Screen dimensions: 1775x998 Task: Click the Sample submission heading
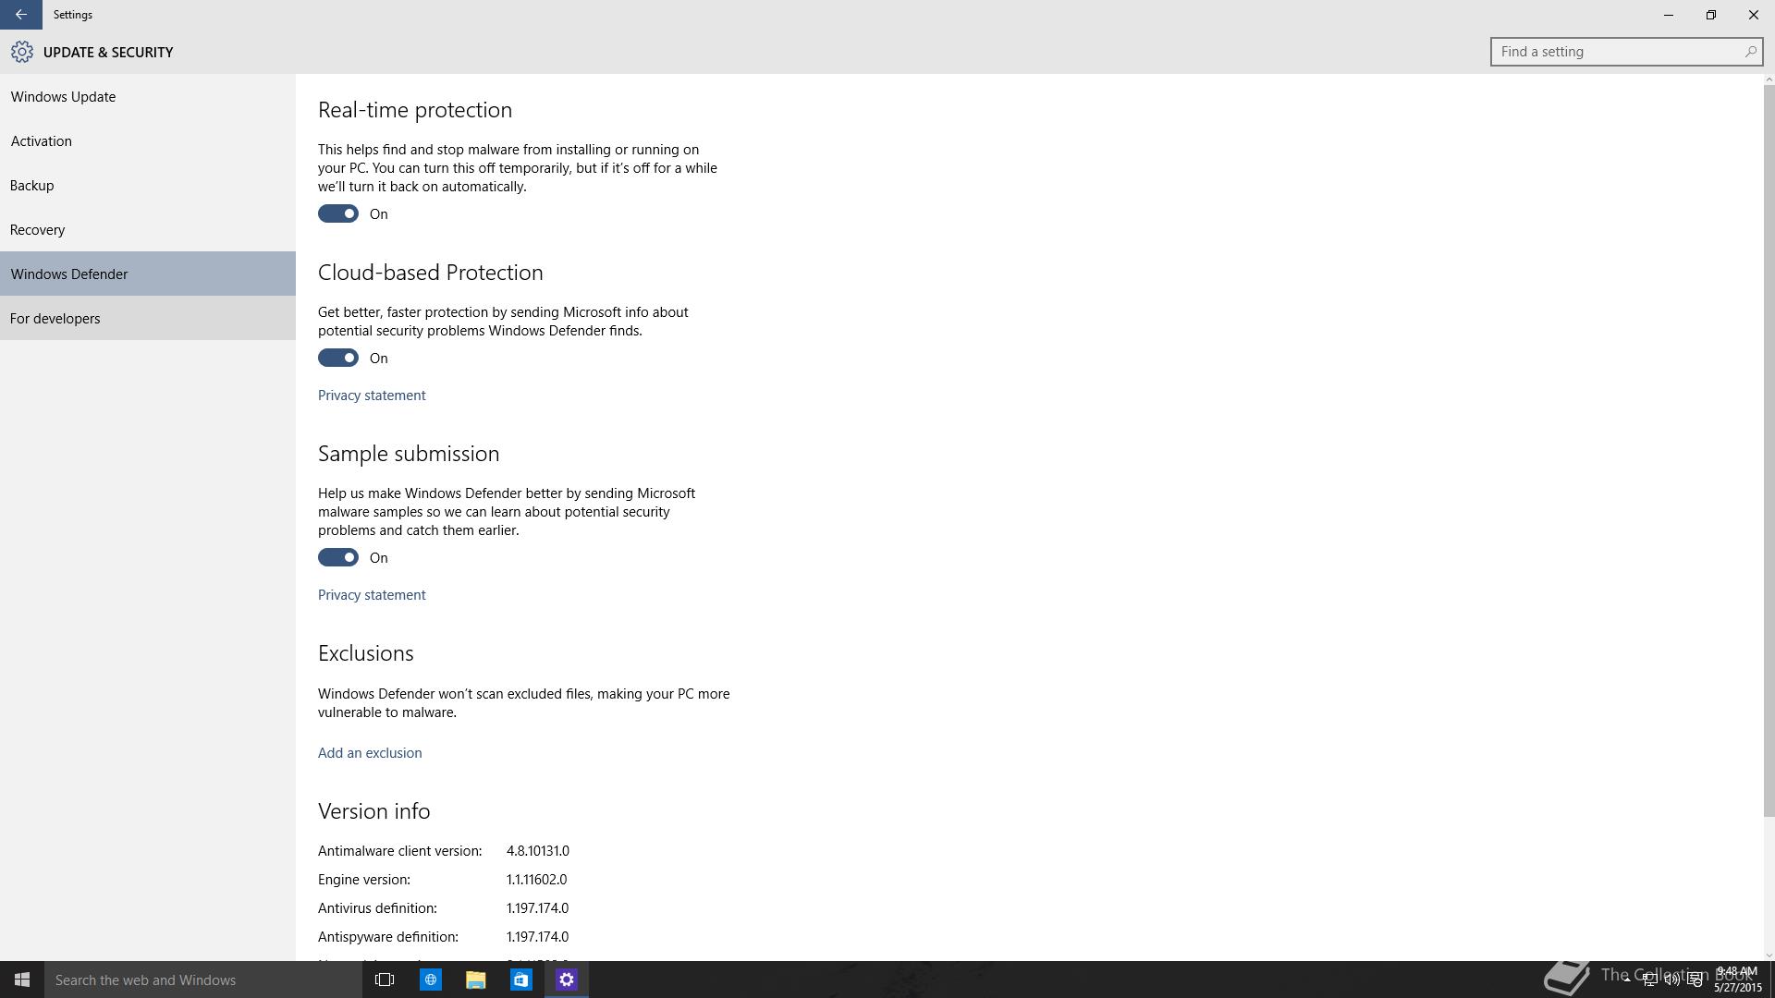coord(409,454)
